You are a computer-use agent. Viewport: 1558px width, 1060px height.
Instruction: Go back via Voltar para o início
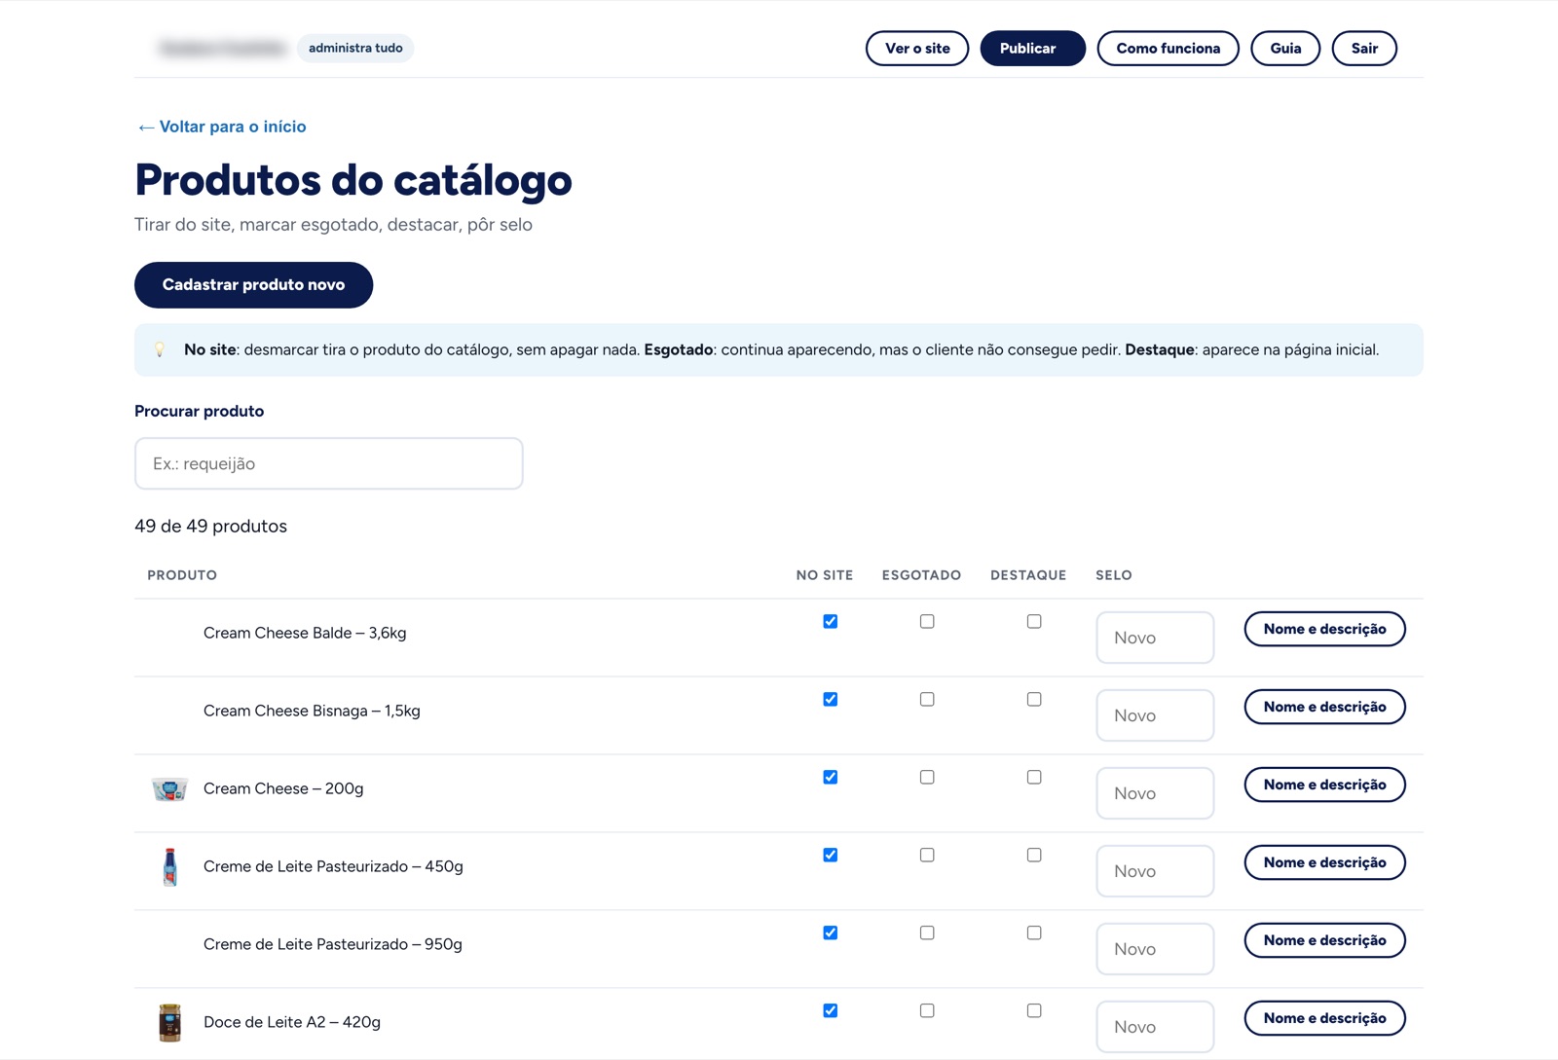pyautogui.click(x=222, y=127)
